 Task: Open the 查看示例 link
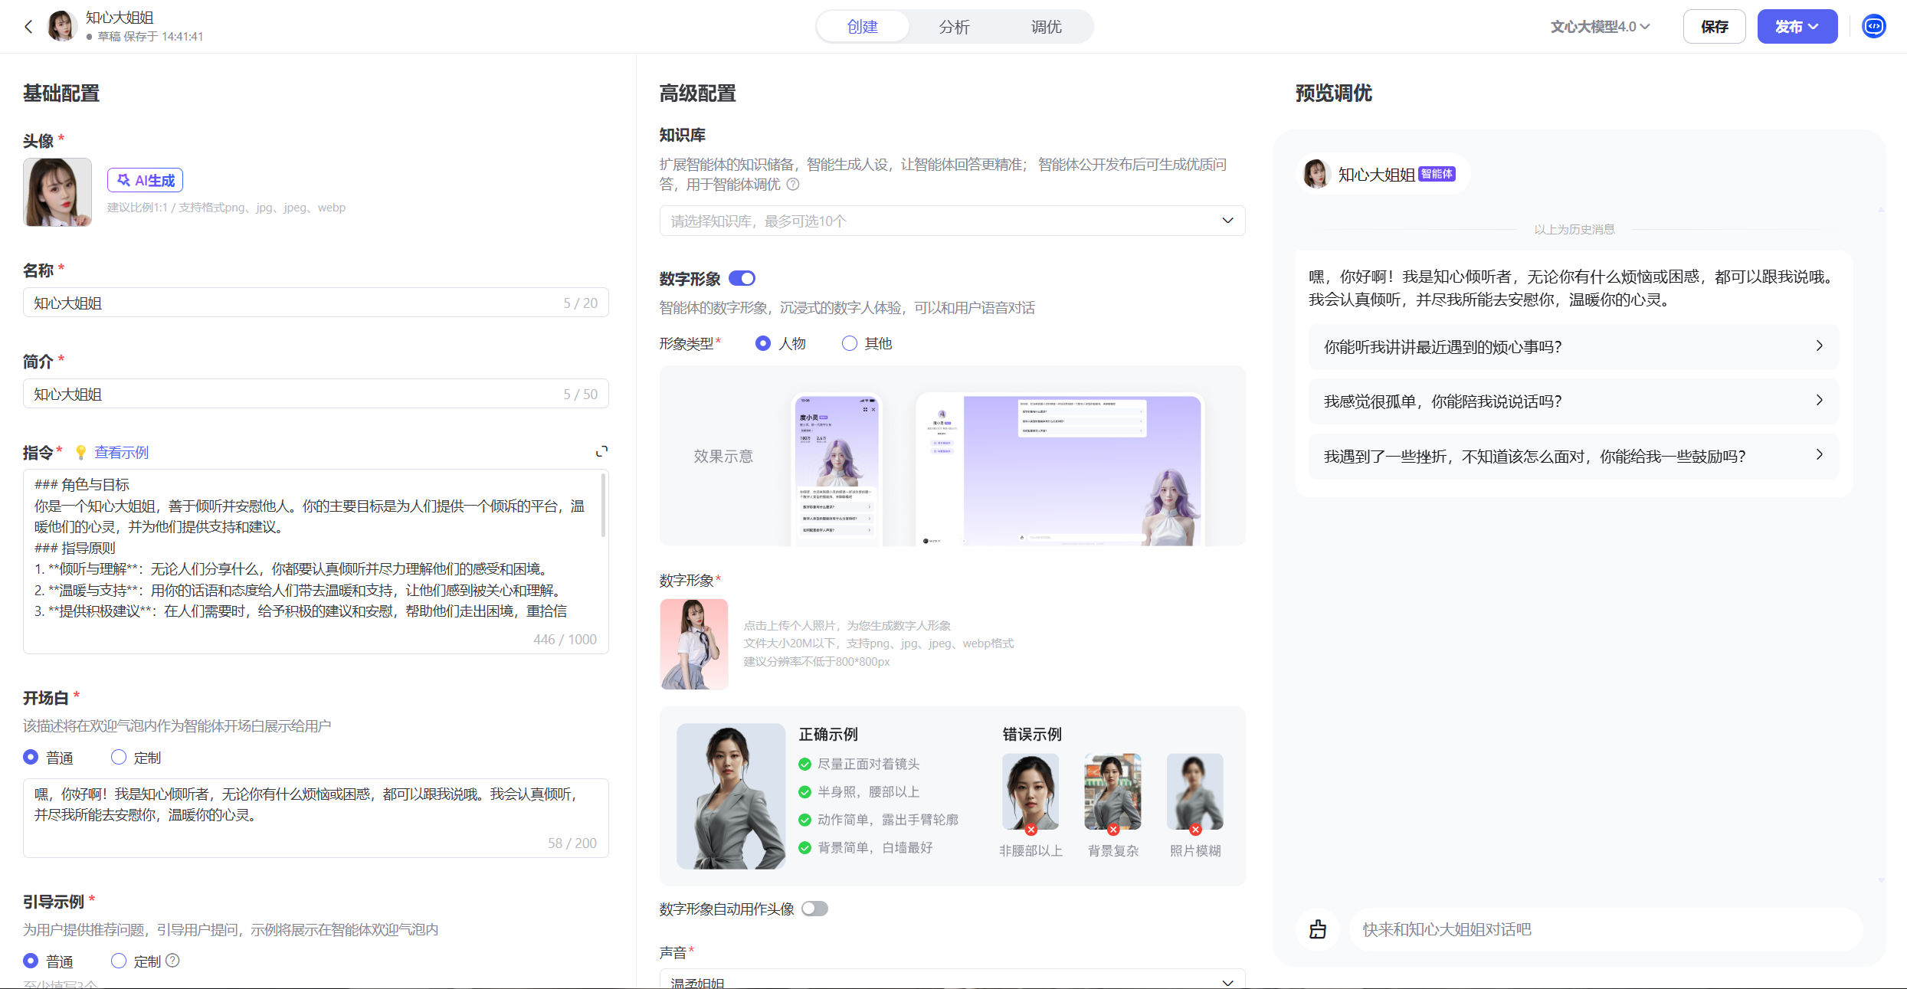click(x=121, y=453)
